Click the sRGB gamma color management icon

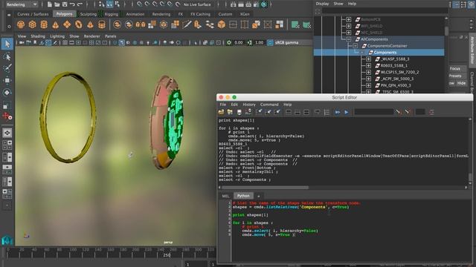270,43
